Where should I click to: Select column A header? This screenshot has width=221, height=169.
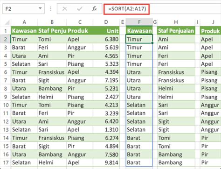tap(24, 22)
